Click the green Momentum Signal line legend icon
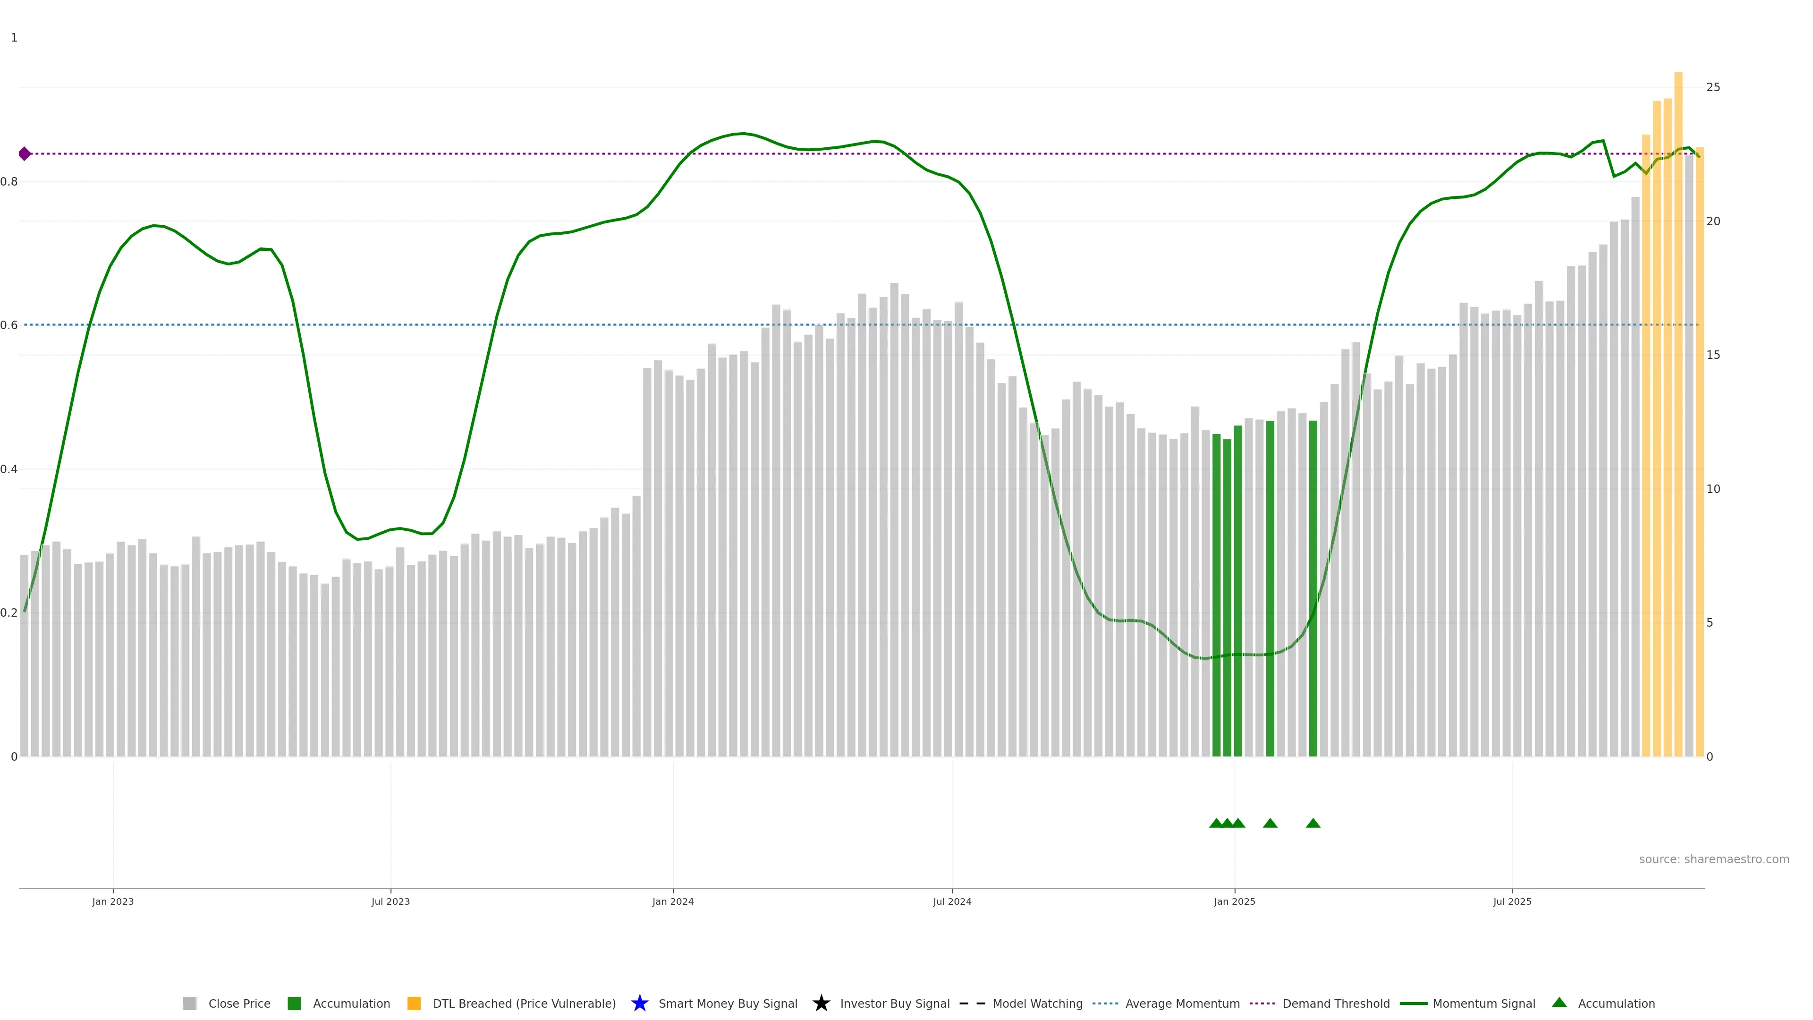The width and height of the screenshot is (1813, 1020). 1413,1003
